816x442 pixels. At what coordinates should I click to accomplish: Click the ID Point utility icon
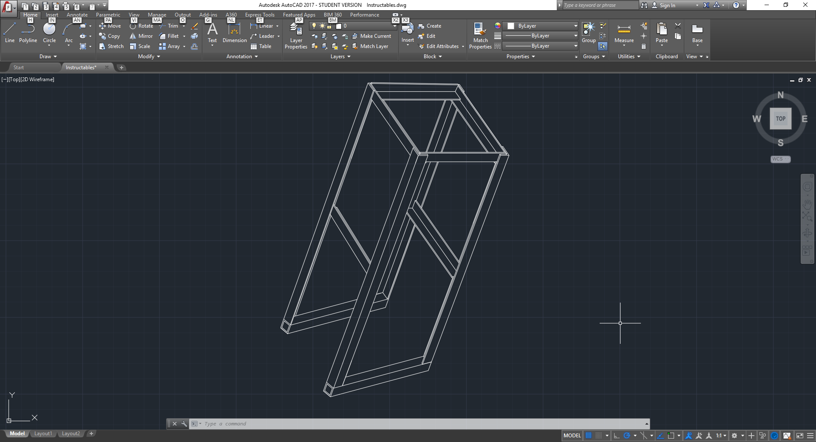tap(644, 36)
